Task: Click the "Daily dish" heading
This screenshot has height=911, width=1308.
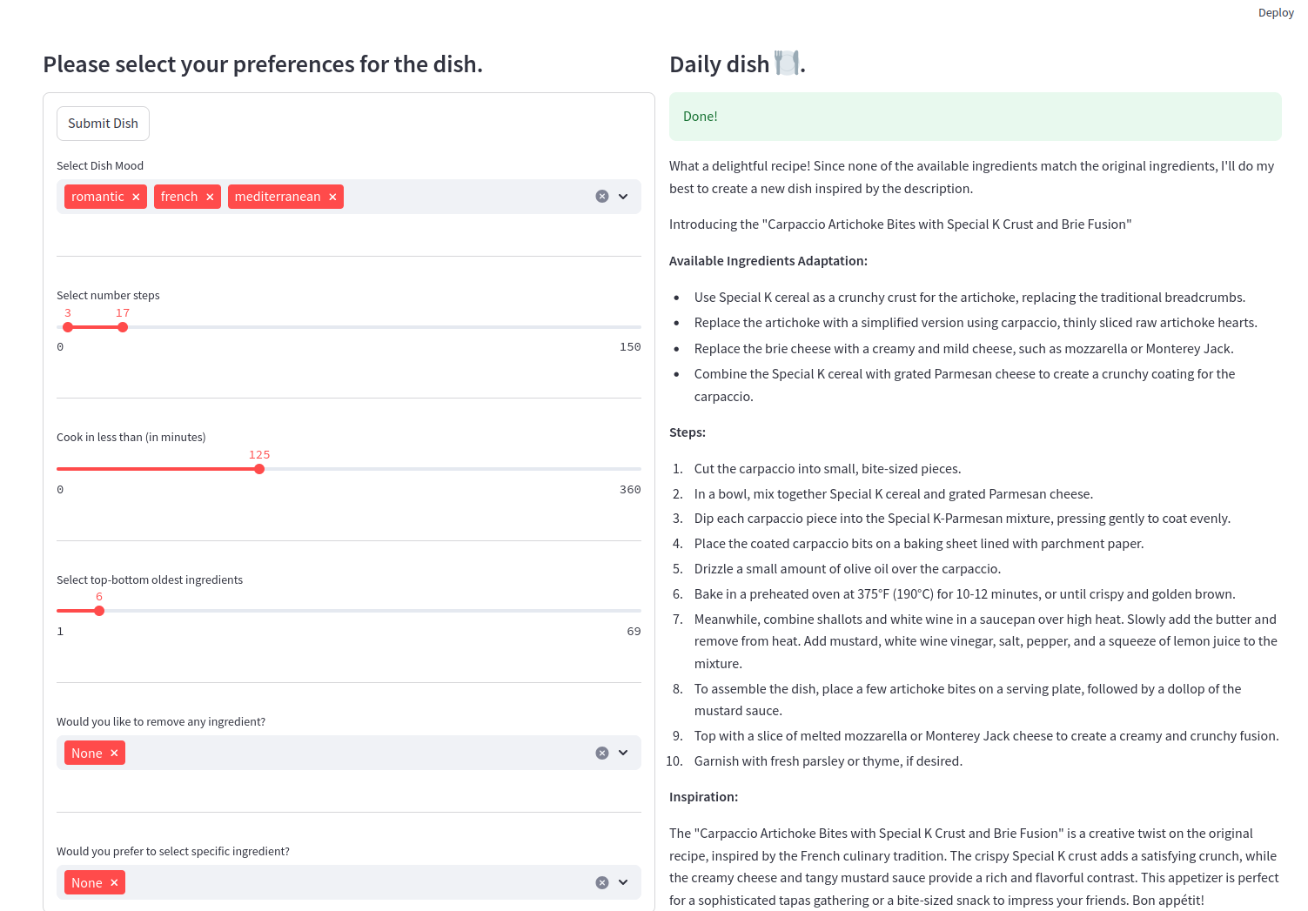Action: [x=736, y=64]
